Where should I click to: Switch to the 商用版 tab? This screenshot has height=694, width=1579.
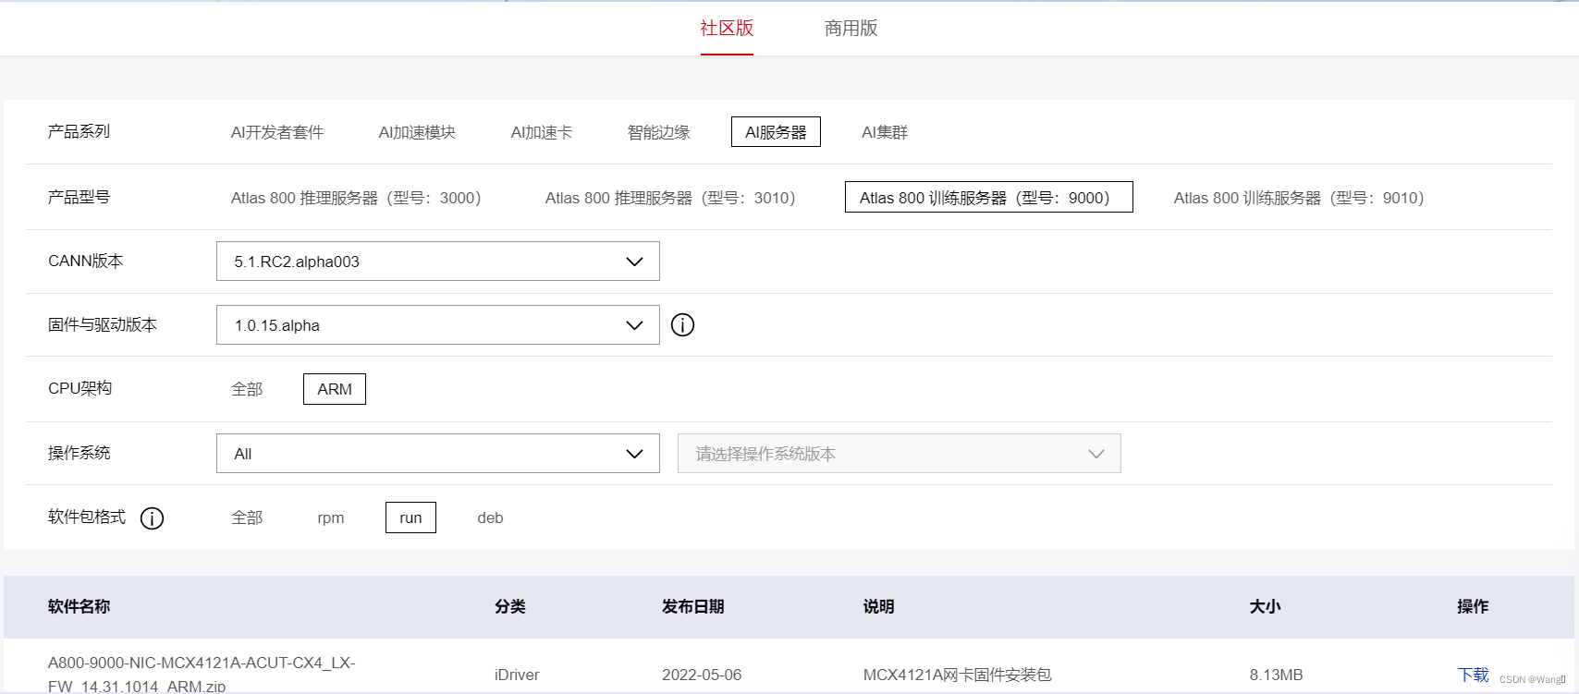tap(851, 29)
